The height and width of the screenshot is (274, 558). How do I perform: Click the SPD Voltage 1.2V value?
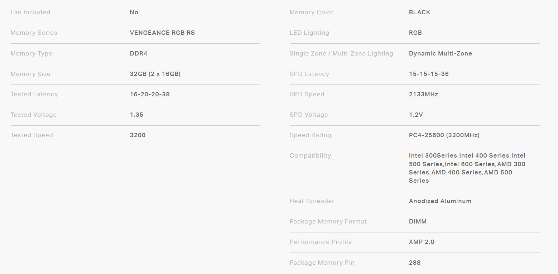point(416,115)
